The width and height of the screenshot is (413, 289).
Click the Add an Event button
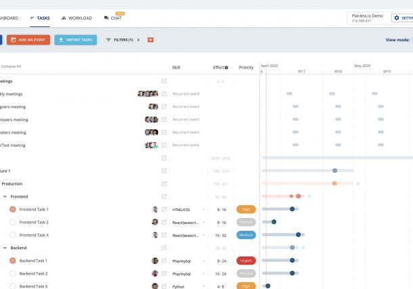tap(28, 40)
